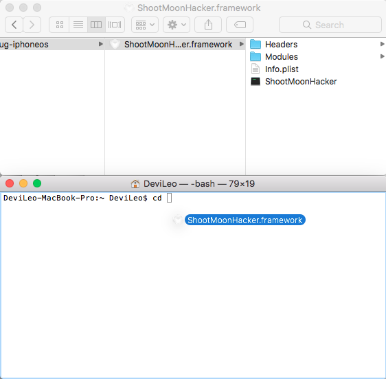386x379 pixels.
Task: Click the Terminal title DeviLeo — -bash
Action: 179,183
